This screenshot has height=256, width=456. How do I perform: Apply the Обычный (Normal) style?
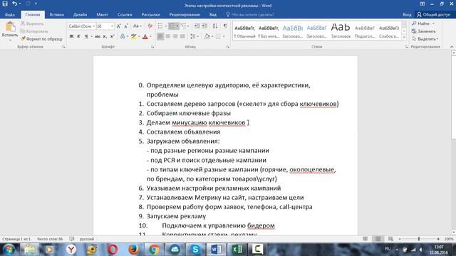click(x=244, y=31)
